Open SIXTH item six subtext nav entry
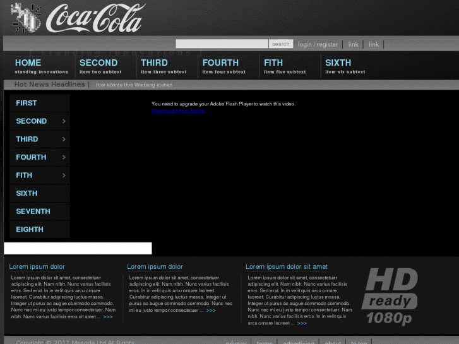This screenshot has width=459, height=344. click(345, 66)
